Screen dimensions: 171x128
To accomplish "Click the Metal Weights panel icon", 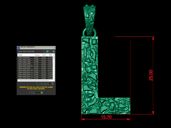I will point(18,48).
